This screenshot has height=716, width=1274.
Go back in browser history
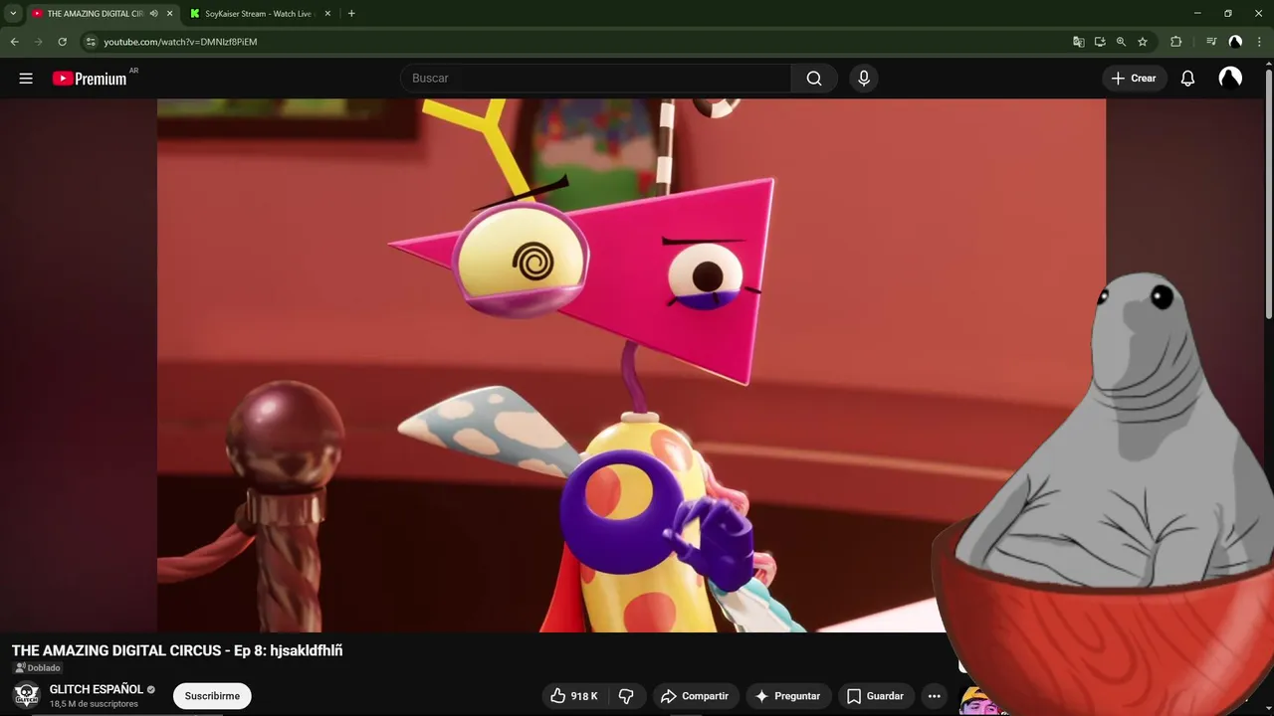coord(14,42)
